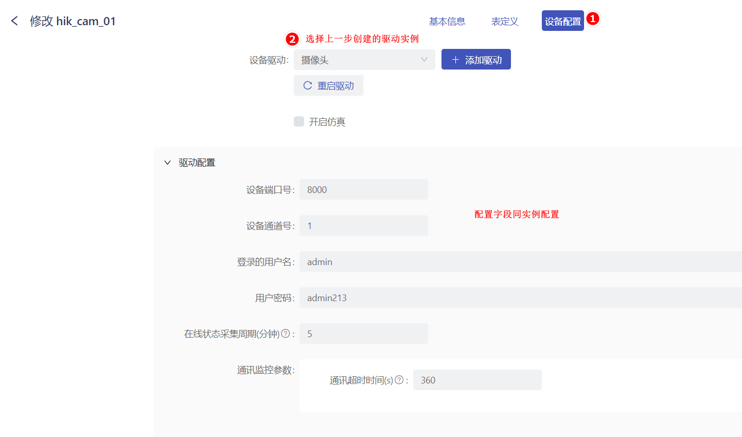The width and height of the screenshot is (742, 437).
Task: Click help icon beside 在线状态采集周期(分钟)
Action: click(x=286, y=334)
